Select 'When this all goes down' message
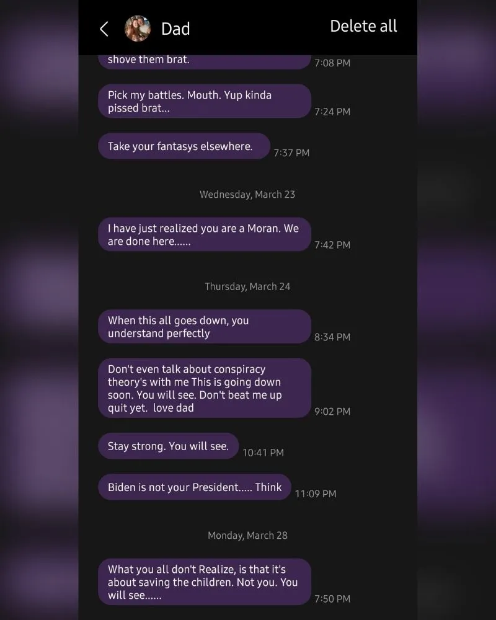 (x=205, y=327)
